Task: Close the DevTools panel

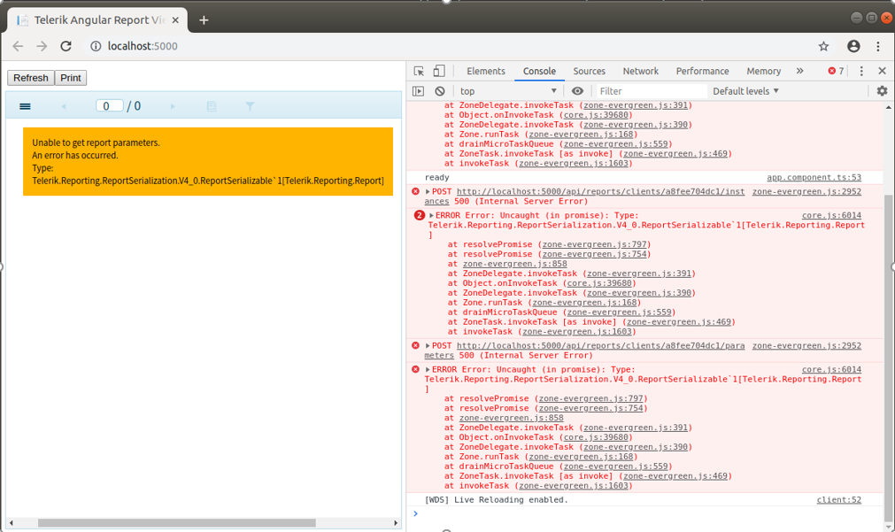Action: [x=882, y=71]
